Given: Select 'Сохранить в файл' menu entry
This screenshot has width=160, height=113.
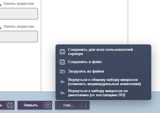Looking at the screenshot, I should (x=103, y=62).
